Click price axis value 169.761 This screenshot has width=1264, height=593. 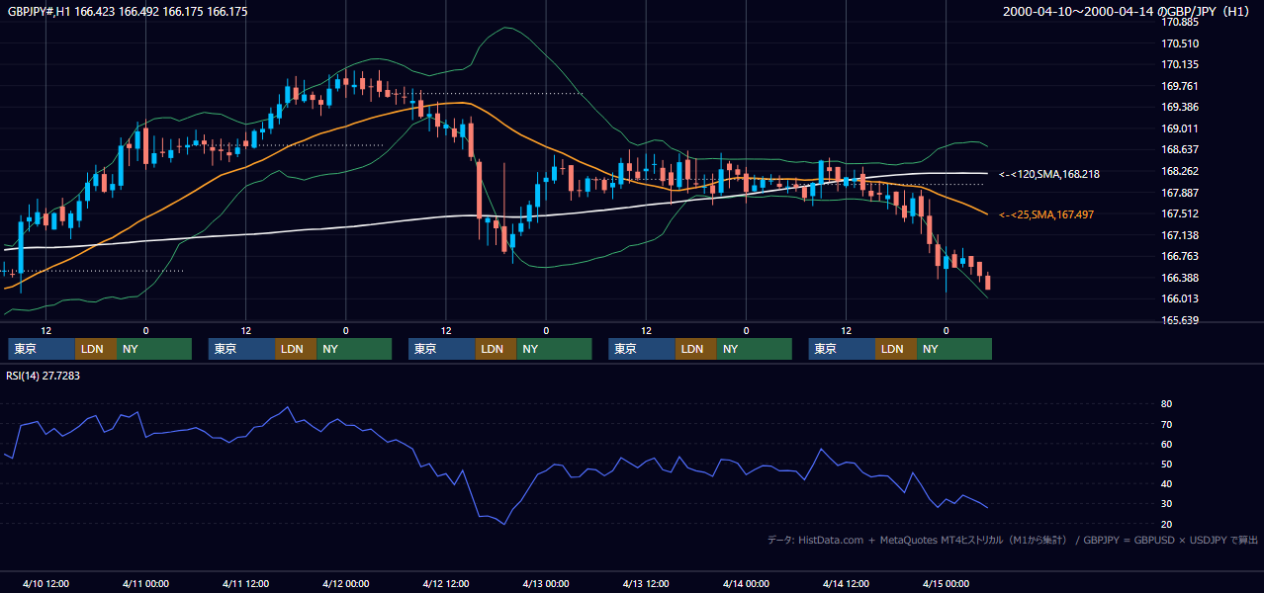pos(1180,86)
